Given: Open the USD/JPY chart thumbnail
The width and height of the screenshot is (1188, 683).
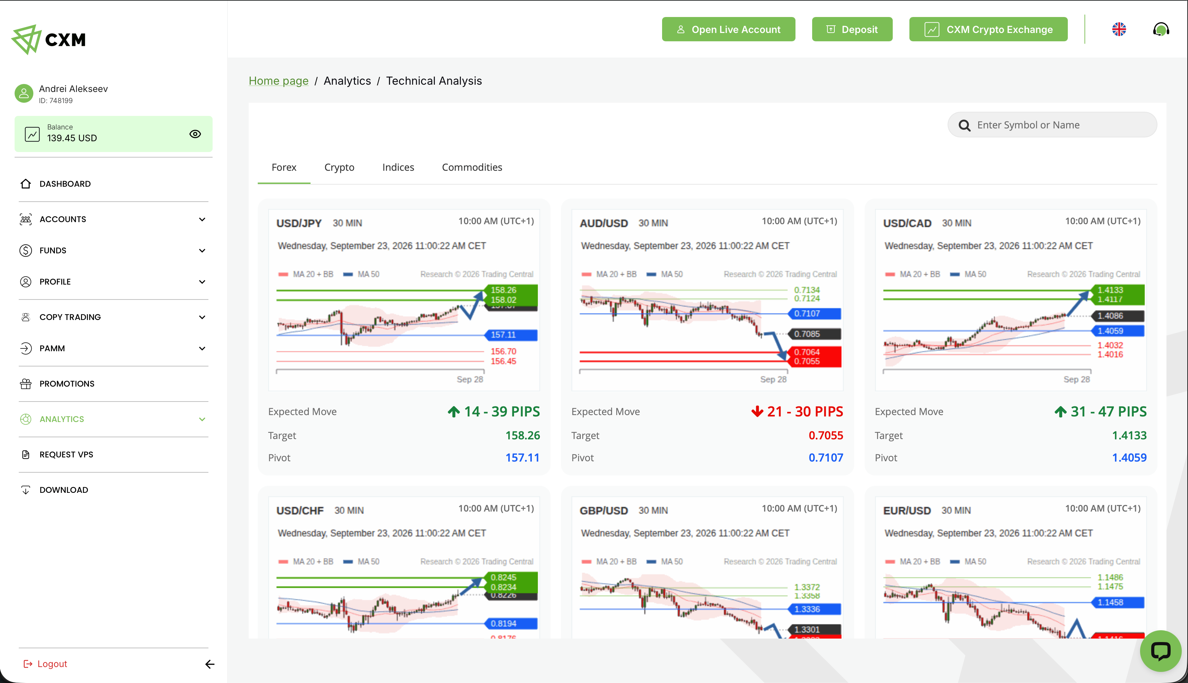Looking at the screenshot, I should [404, 300].
